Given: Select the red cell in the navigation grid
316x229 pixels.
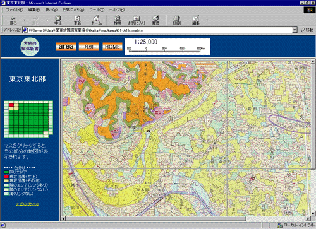Looking at the screenshot, I should 11,105.
